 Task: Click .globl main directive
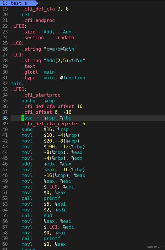click(x=38, y=72)
